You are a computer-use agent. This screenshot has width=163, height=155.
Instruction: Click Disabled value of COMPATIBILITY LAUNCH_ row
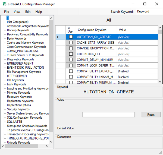tap(137, 71)
